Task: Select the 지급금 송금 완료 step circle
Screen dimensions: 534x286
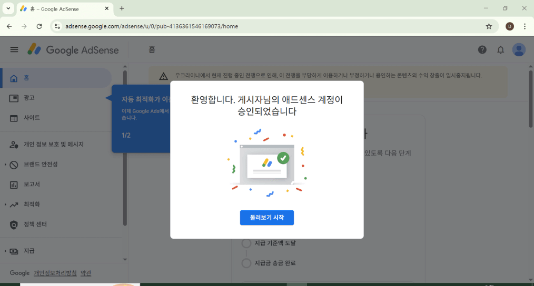Action: (246, 263)
